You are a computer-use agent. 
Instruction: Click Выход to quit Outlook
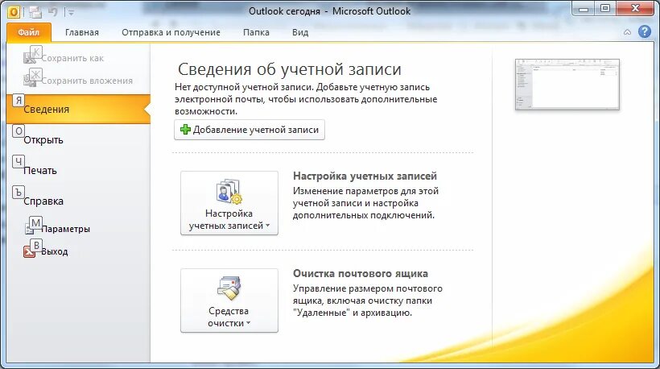pyautogui.click(x=54, y=251)
